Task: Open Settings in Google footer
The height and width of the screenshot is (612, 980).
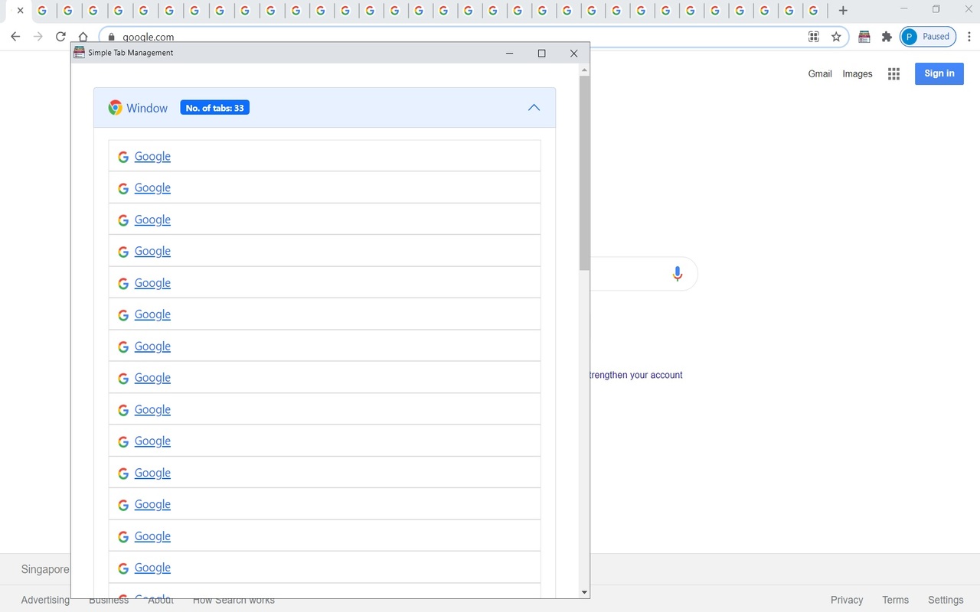Action: tap(946, 600)
